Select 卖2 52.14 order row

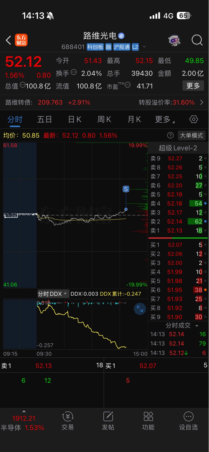coord(178,222)
